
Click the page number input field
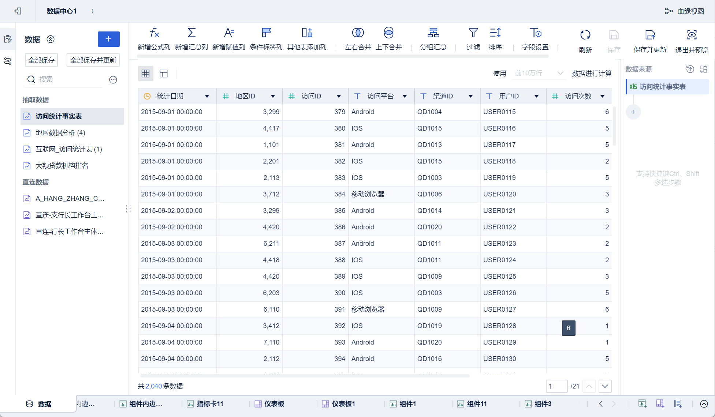[x=556, y=386]
